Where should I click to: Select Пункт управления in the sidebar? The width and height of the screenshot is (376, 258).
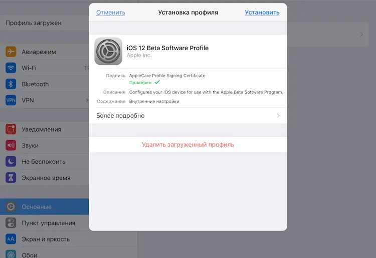tap(44, 223)
